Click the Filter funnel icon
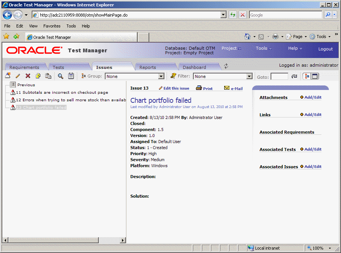 pos(173,76)
